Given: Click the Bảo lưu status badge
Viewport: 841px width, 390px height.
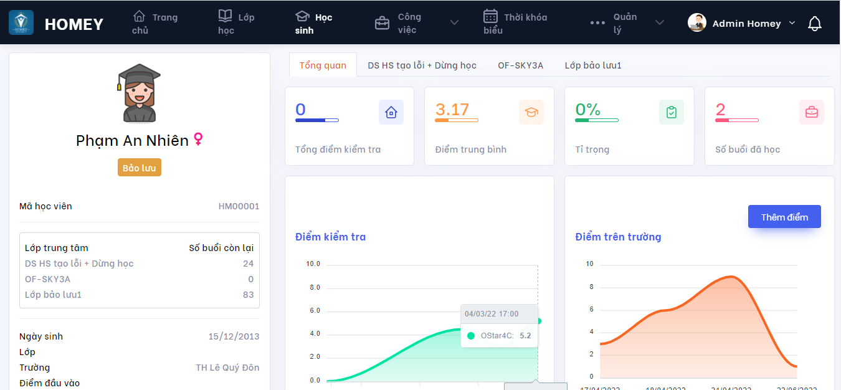Looking at the screenshot, I should [x=139, y=168].
